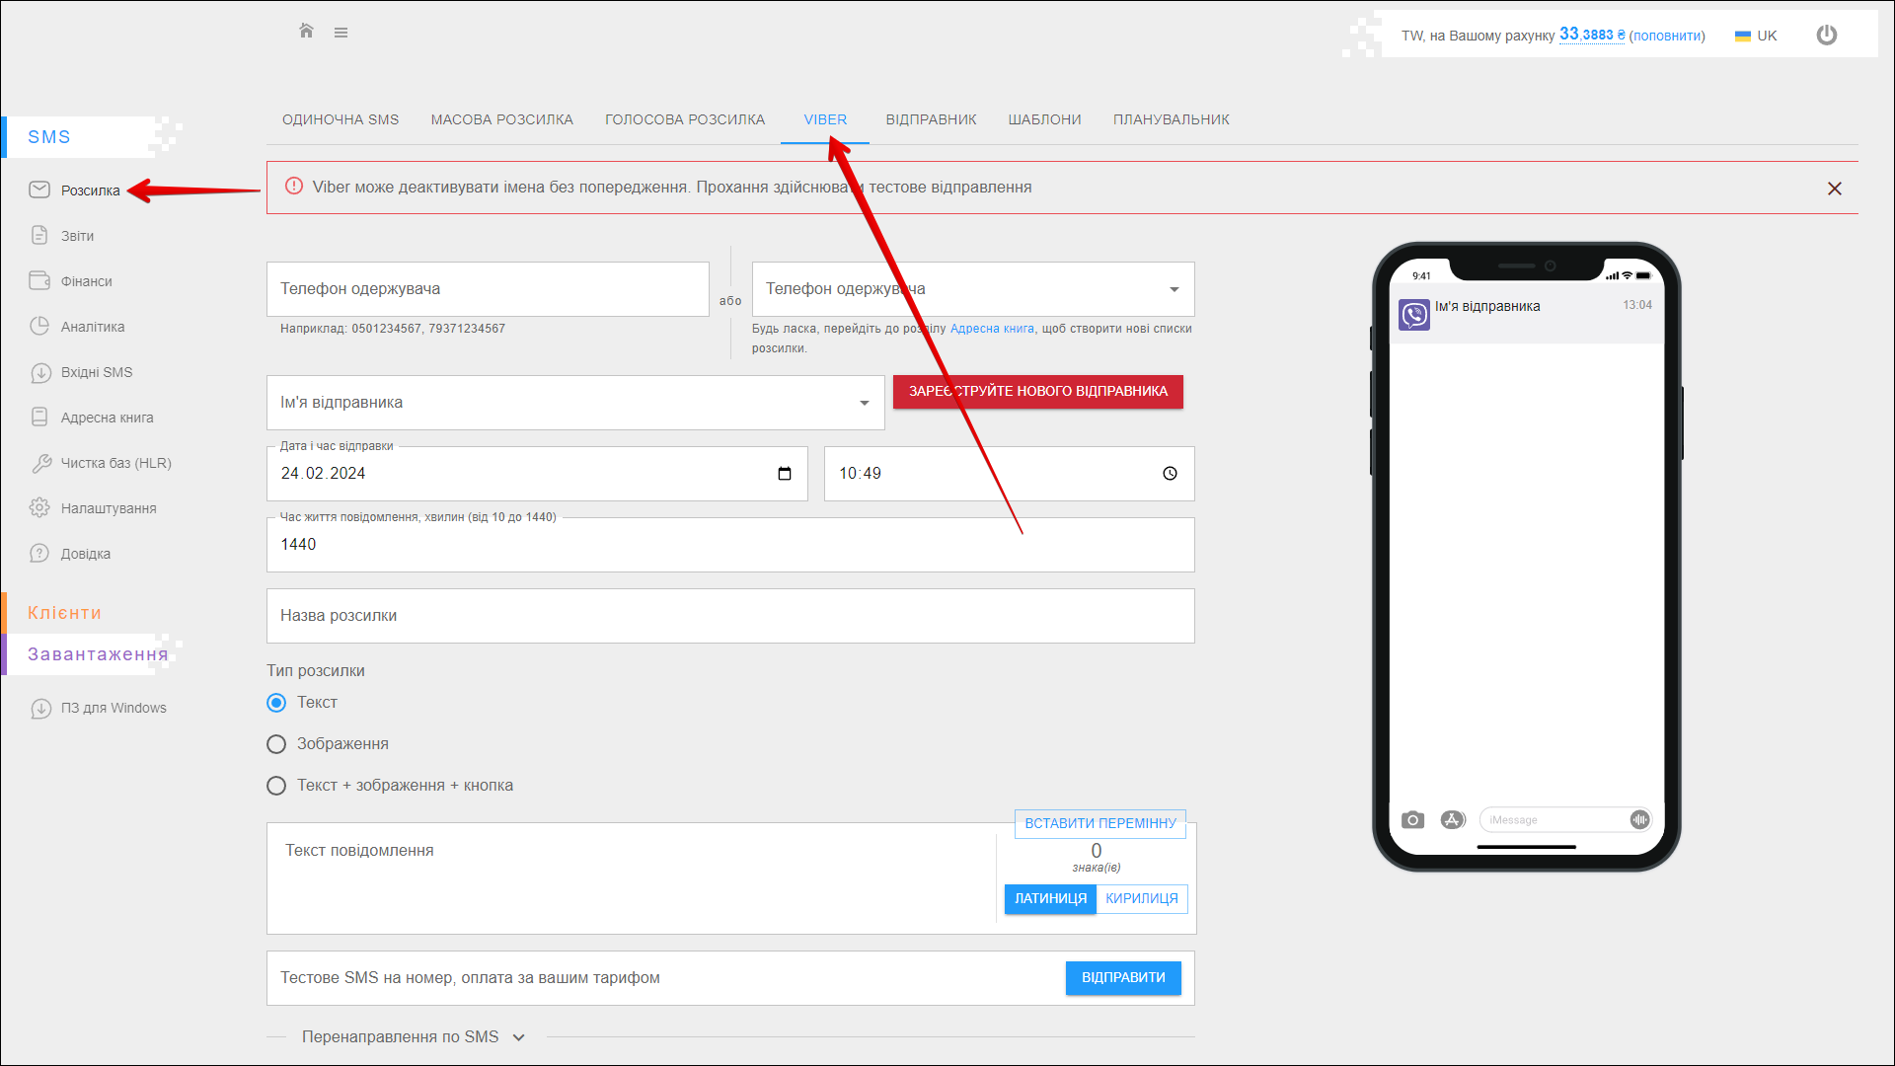The image size is (1895, 1066).
Task: Click the power logout icon
Action: (1826, 35)
